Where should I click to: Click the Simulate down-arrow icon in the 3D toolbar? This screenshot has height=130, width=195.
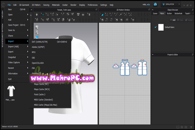pyautogui.click(x=37, y=15)
